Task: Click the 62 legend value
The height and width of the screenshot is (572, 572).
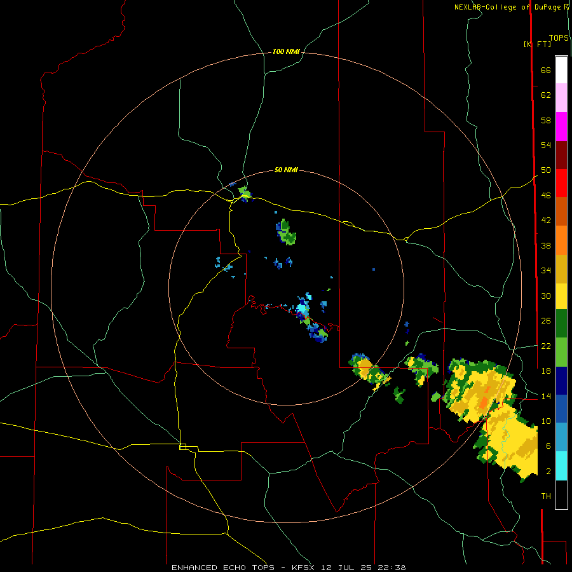Action: point(546,95)
